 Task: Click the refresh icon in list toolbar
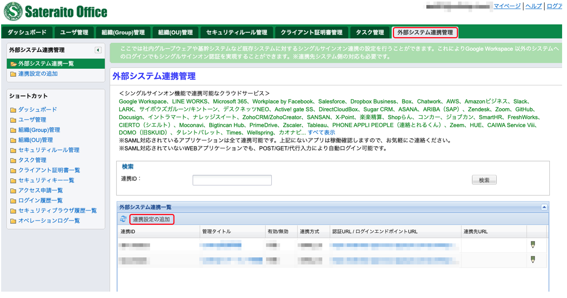coord(123,219)
